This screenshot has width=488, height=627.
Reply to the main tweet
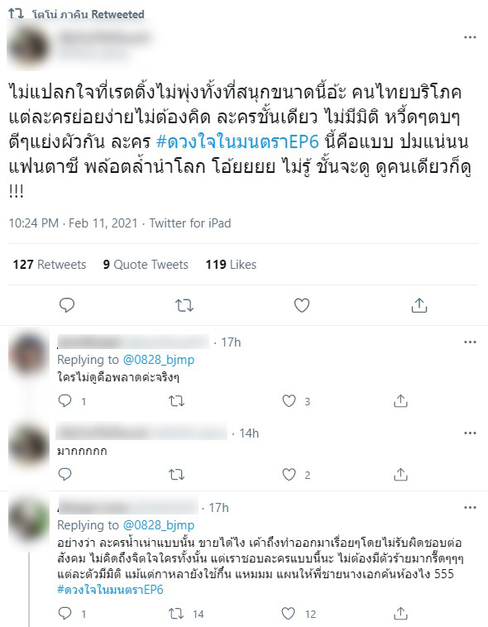pos(67,305)
